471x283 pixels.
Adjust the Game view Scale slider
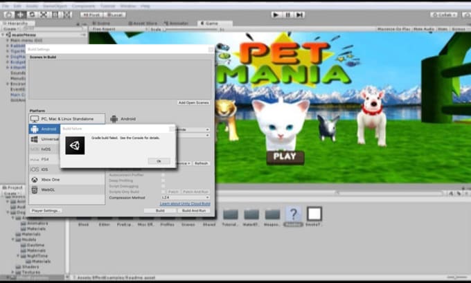point(190,30)
